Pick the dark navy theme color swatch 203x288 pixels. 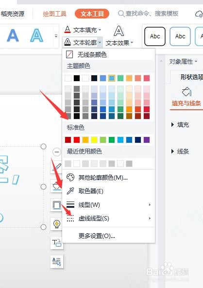pyautogui.click(x=94, y=78)
